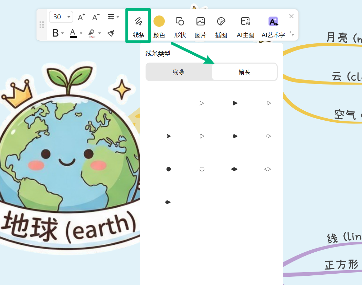
Task: Open the 插图 illustration library
Action: 221,26
